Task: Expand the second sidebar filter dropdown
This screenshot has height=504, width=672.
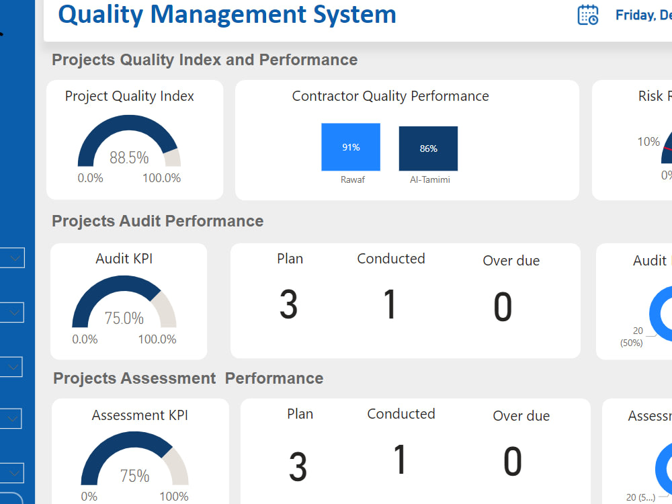Action: [x=12, y=312]
